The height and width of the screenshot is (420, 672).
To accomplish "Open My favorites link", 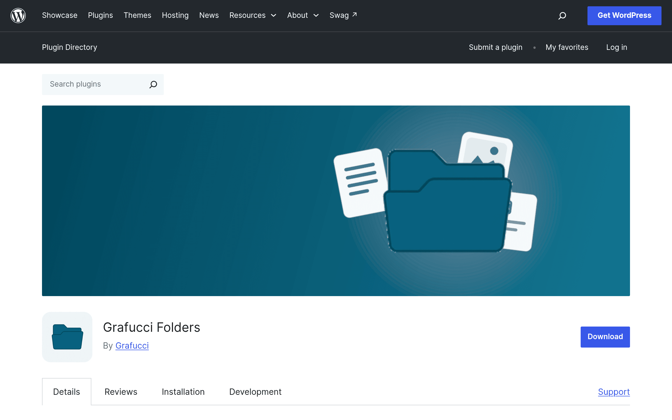I will tap(567, 47).
